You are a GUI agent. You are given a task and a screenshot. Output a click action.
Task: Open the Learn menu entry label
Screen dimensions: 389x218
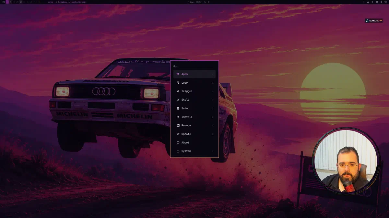pos(185,83)
